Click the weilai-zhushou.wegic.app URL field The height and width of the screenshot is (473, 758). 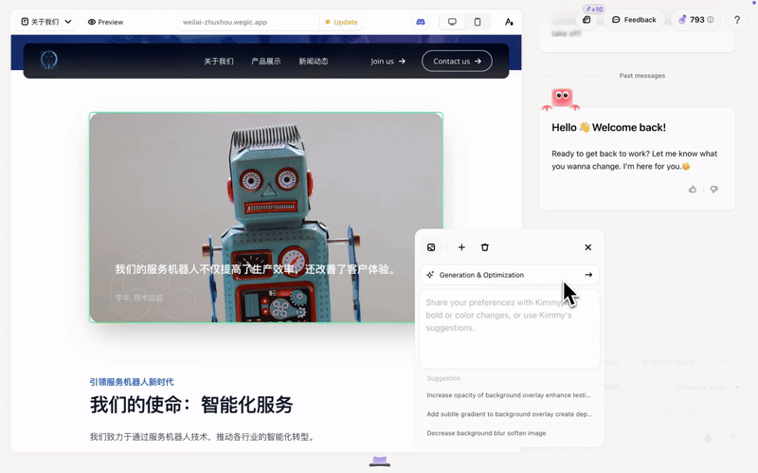pyautogui.click(x=247, y=22)
